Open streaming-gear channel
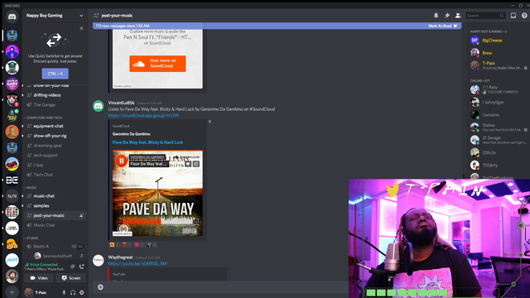The width and height of the screenshot is (530, 298). pos(48,146)
